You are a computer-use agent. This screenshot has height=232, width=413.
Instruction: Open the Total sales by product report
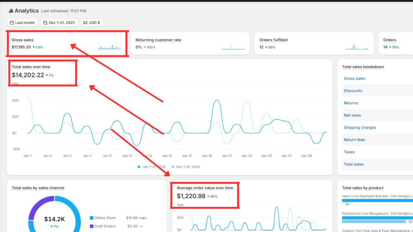tap(363, 188)
